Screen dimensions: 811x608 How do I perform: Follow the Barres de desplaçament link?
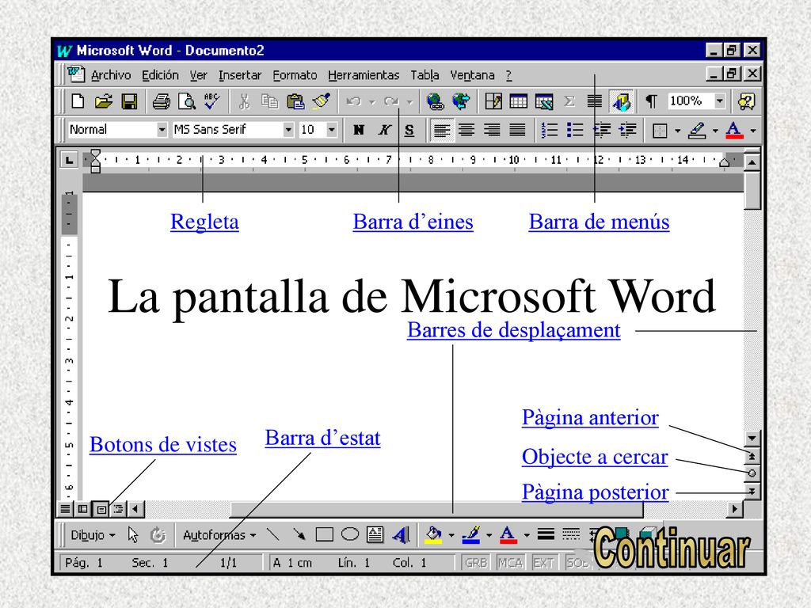click(x=513, y=330)
